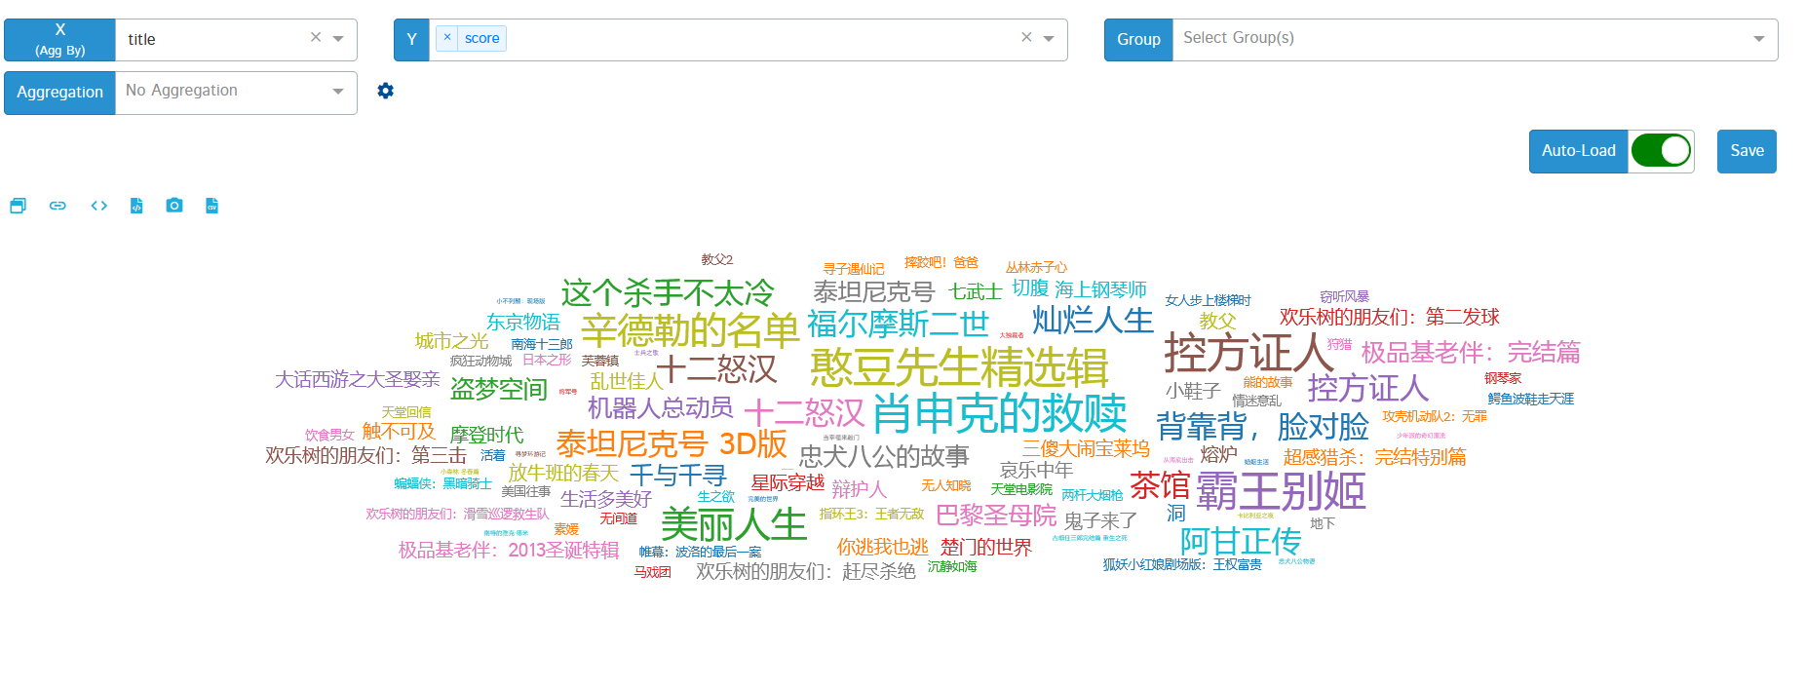Click word '生活多美好' in cloud
The image size is (1805, 689).
[x=606, y=499]
